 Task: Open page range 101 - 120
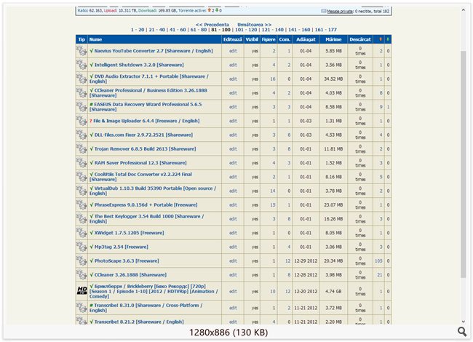point(246,30)
